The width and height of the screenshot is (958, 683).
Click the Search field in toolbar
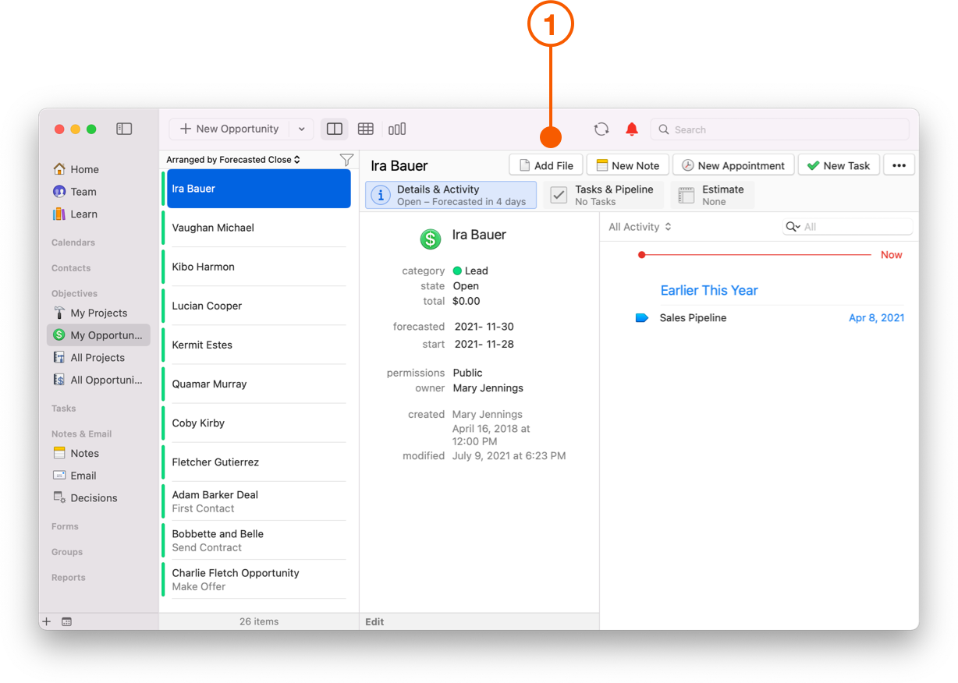[780, 129]
